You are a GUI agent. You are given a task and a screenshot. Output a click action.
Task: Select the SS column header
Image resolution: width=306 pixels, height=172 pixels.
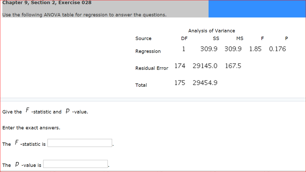(x=216, y=38)
